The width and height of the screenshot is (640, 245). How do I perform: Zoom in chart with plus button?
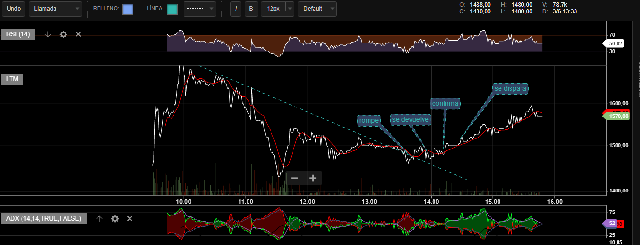point(313,178)
